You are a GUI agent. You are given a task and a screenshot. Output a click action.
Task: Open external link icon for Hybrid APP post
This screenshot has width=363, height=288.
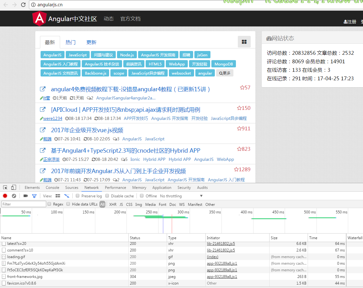click(42, 150)
